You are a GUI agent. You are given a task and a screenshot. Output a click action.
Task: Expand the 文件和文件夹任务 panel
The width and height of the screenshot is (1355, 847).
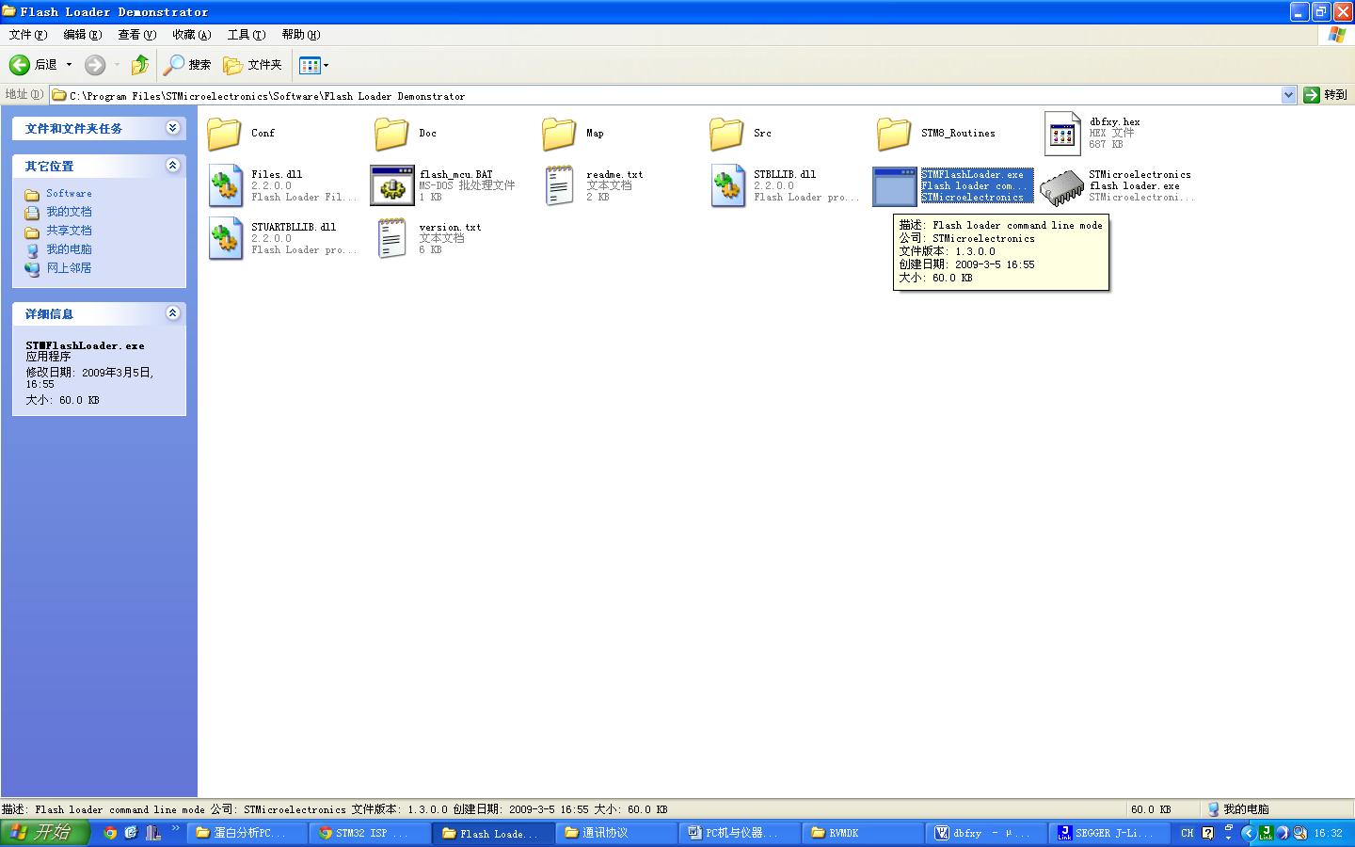(172, 128)
